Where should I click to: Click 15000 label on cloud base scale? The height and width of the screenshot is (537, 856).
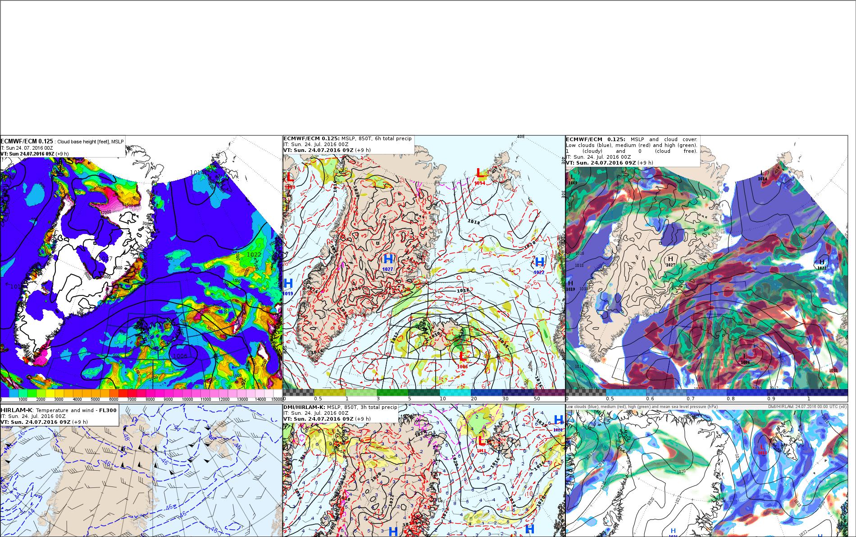click(276, 399)
